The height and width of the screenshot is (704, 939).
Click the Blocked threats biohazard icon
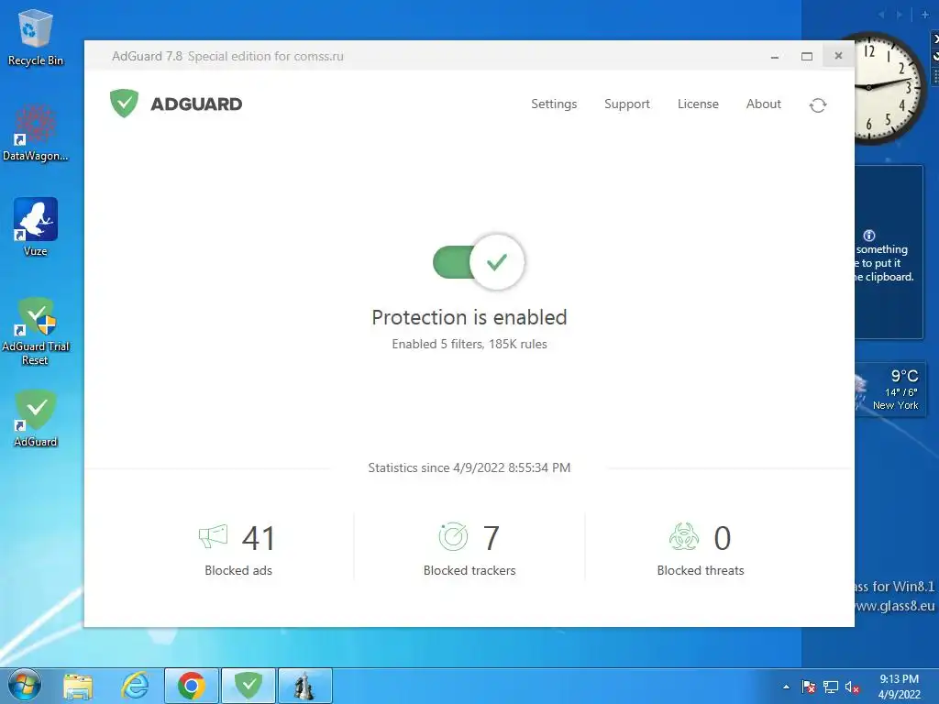684,536
